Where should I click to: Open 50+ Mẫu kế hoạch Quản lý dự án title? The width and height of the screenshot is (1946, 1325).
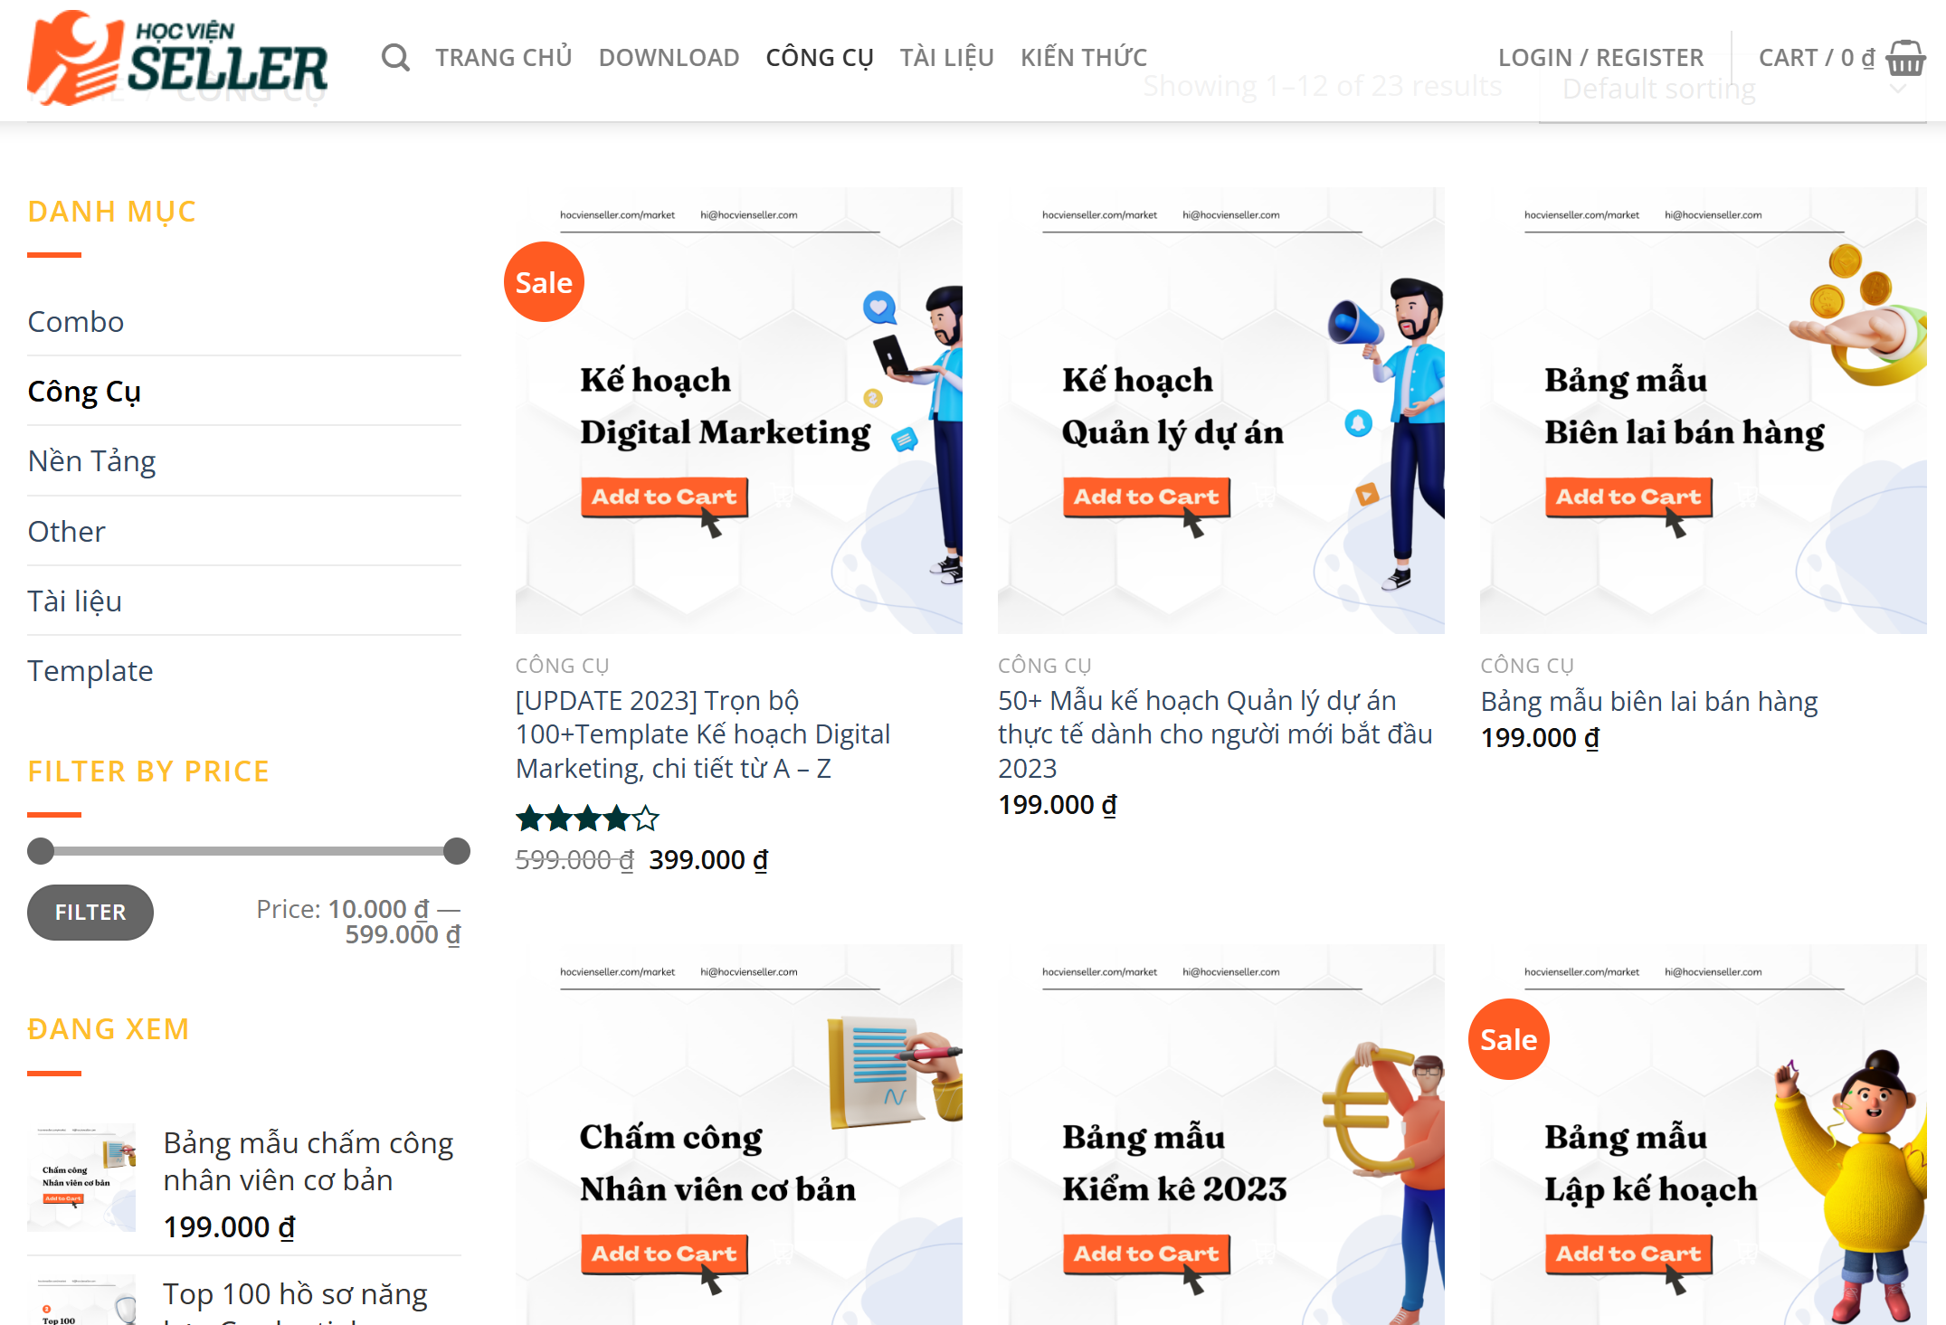click(x=1215, y=734)
